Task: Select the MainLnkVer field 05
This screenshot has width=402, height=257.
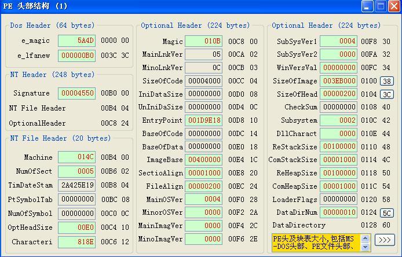Action: pos(203,54)
